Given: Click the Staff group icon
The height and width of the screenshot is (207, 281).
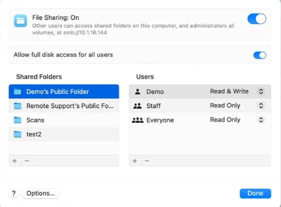Looking at the screenshot, I should (x=138, y=106).
